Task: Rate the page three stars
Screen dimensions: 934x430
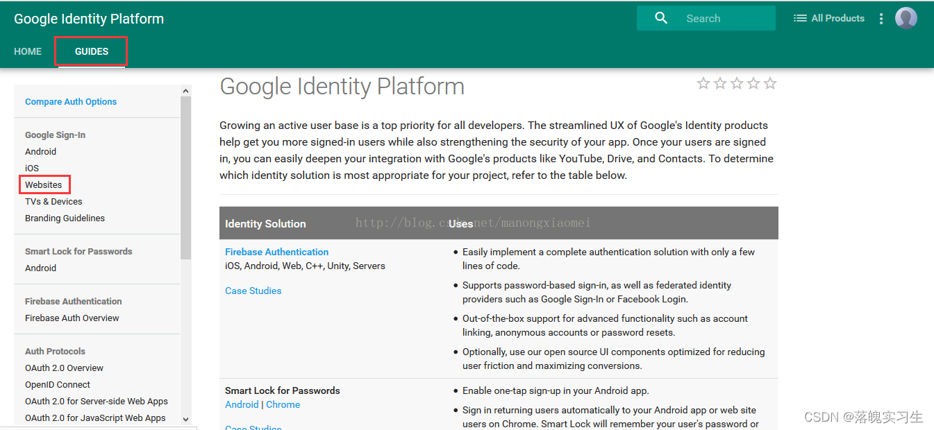Action: tap(737, 84)
